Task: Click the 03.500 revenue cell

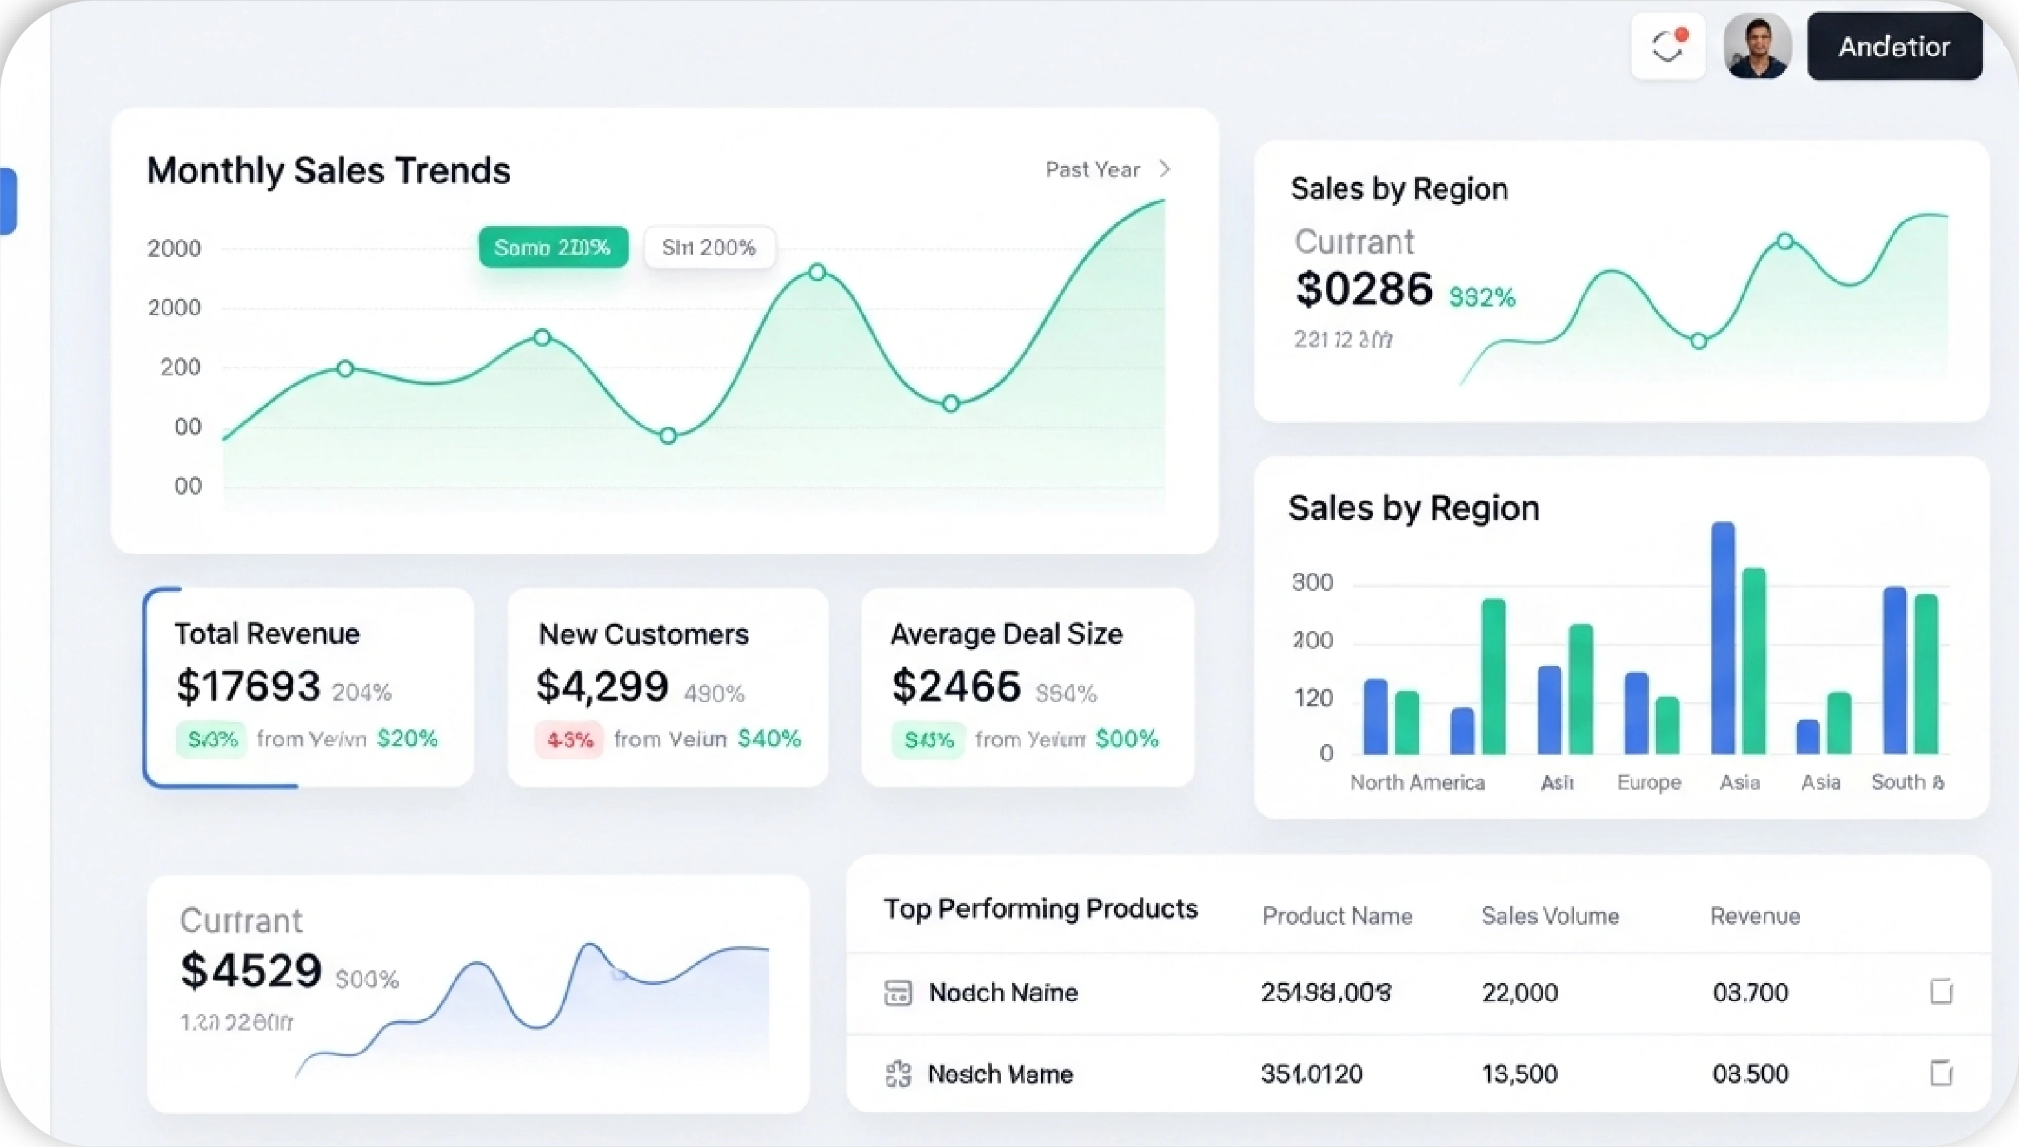Action: [1751, 1074]
